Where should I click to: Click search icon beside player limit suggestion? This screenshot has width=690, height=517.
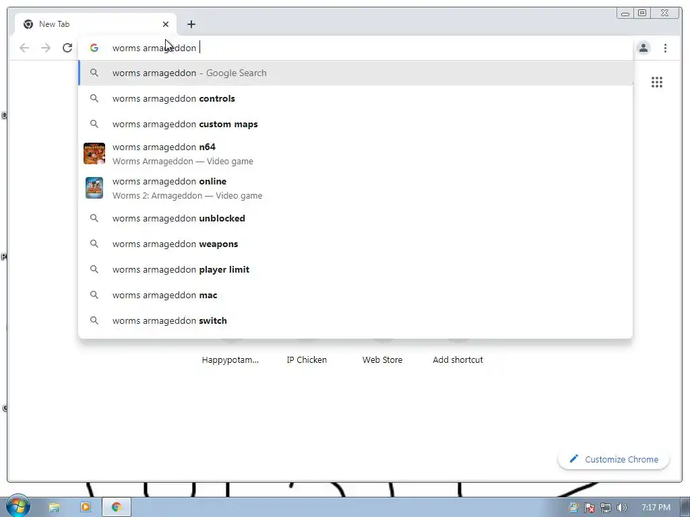tap(94, 269)
